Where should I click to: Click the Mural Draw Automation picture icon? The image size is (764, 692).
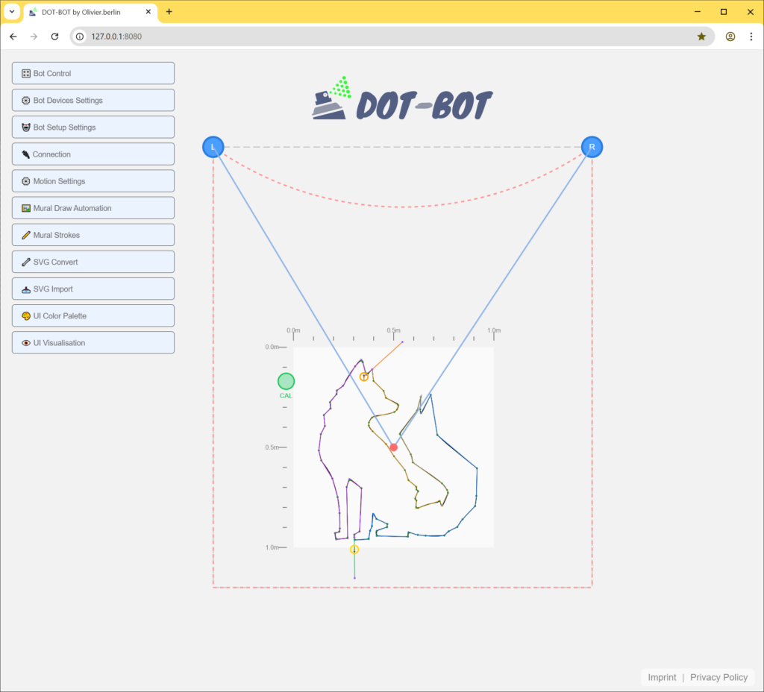26,209
